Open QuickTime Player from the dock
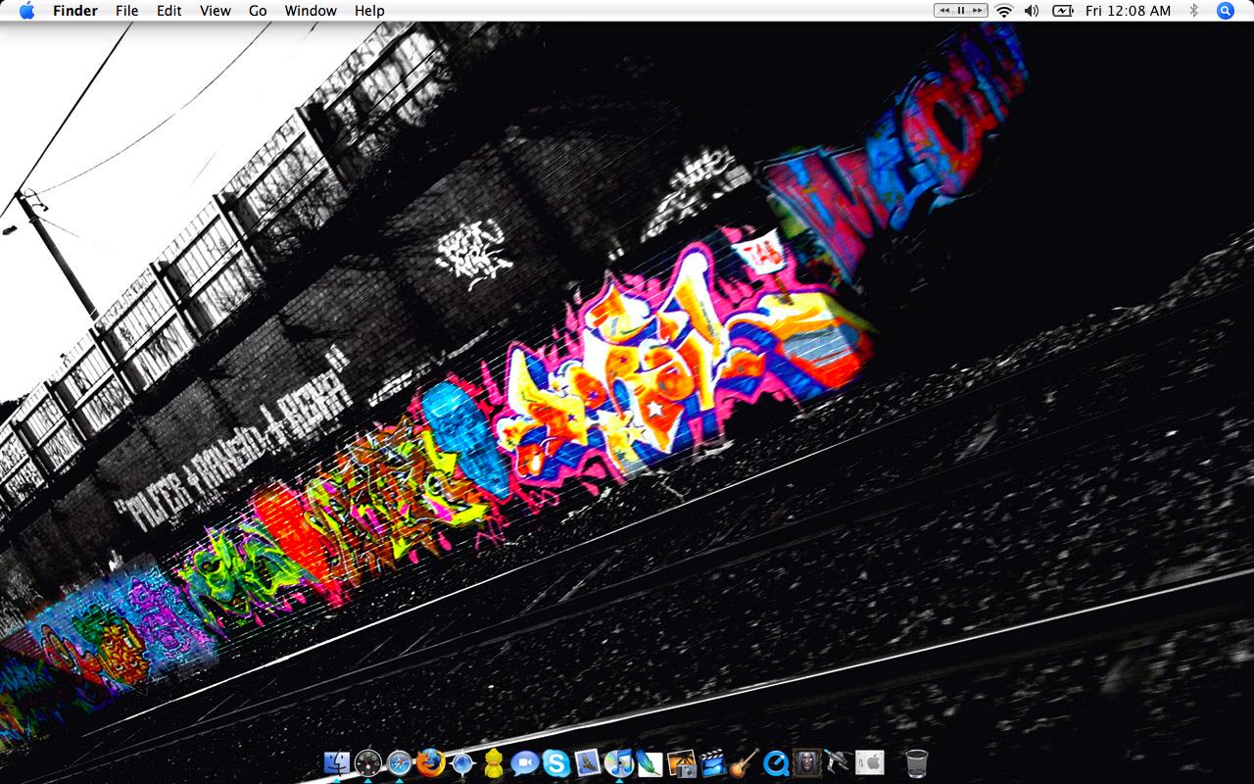 coord(776,762)
